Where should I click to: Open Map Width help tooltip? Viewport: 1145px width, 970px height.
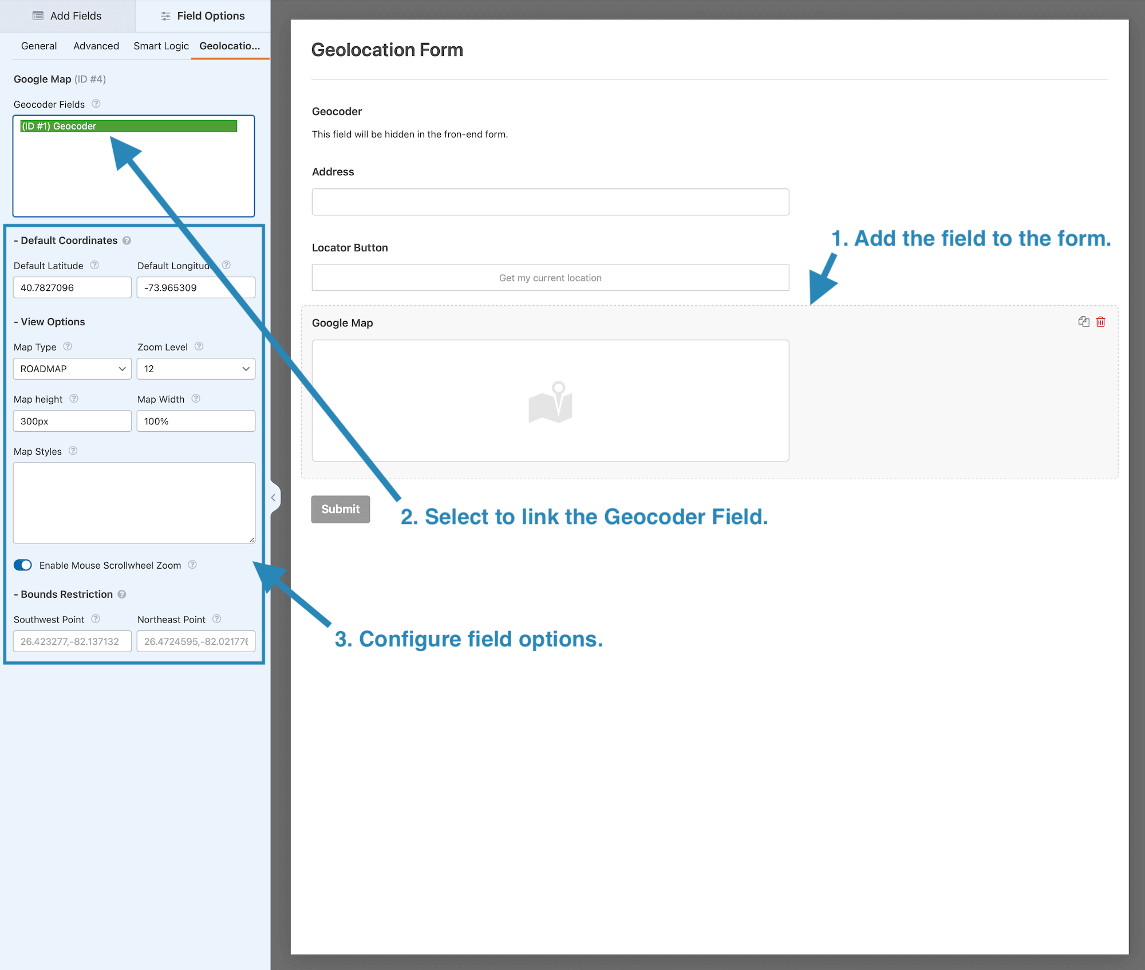tap(196, 399)
